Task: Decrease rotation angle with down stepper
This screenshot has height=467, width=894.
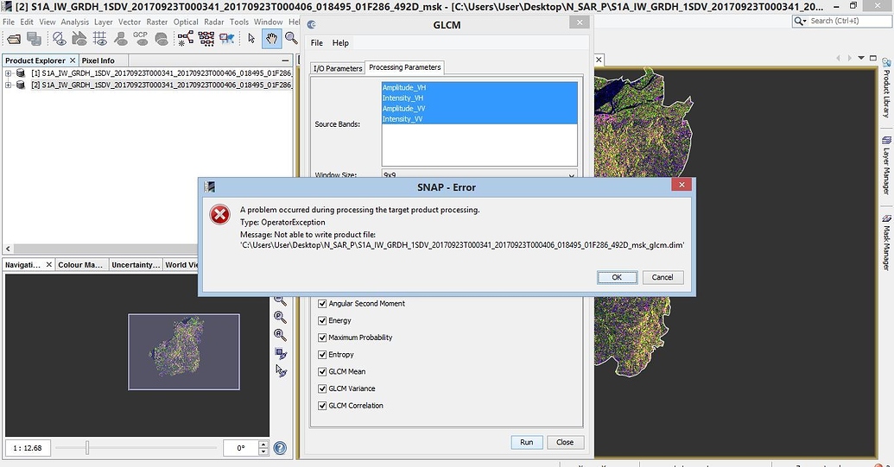Action: 263,451
